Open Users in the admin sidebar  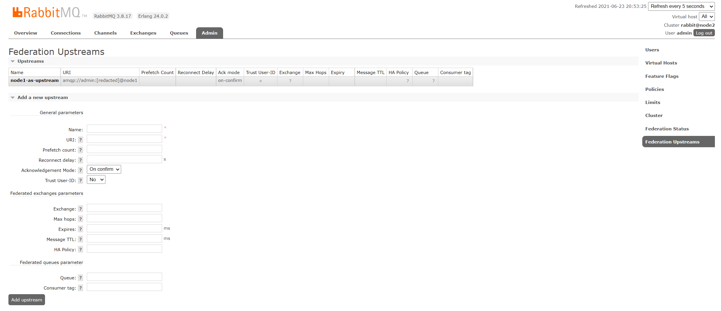652,50
